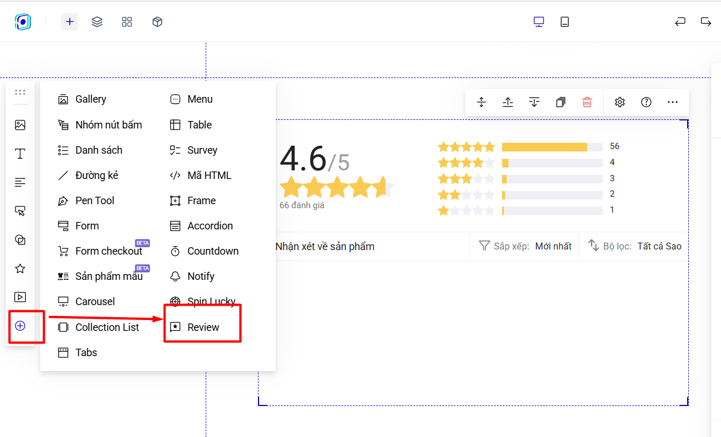Choose Review element
Screen dimensions: 721x437
pyautogui.click(x=195, y=327)
